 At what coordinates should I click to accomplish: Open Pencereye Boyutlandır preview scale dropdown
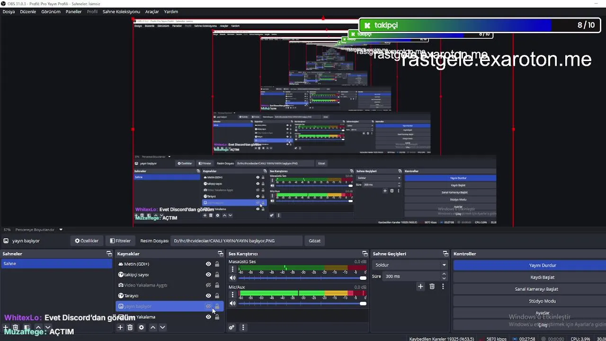point(61,230)
